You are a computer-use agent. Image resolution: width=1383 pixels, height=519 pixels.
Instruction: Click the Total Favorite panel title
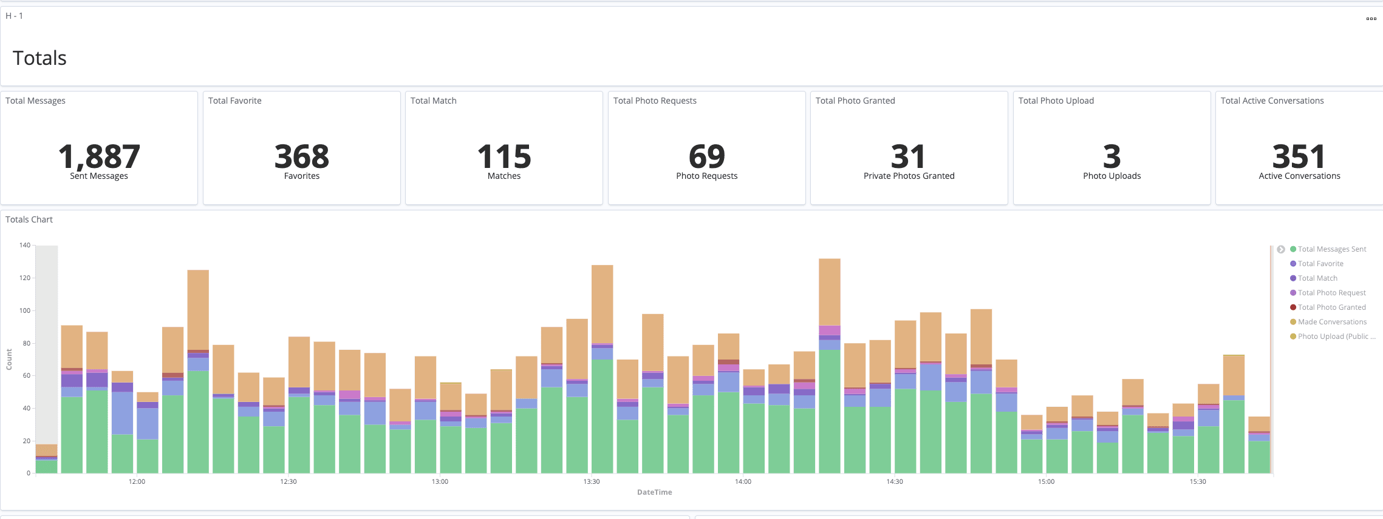point(234,101)
